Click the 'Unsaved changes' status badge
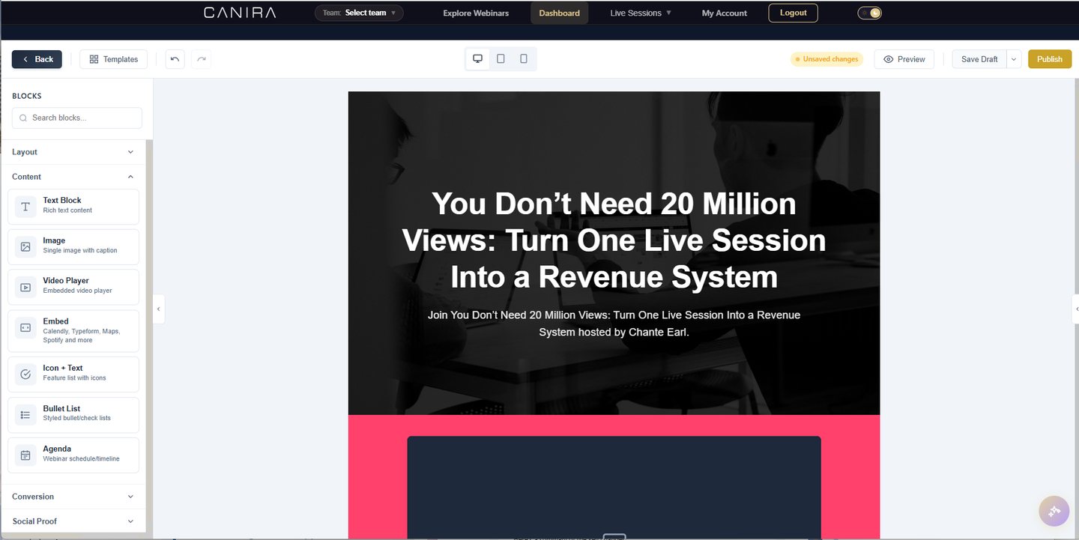Image resolution: width=1079 pixels, height=540 pixels. 826,59
